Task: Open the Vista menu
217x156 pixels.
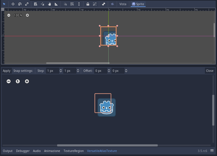Action: [x=123, y=4]
